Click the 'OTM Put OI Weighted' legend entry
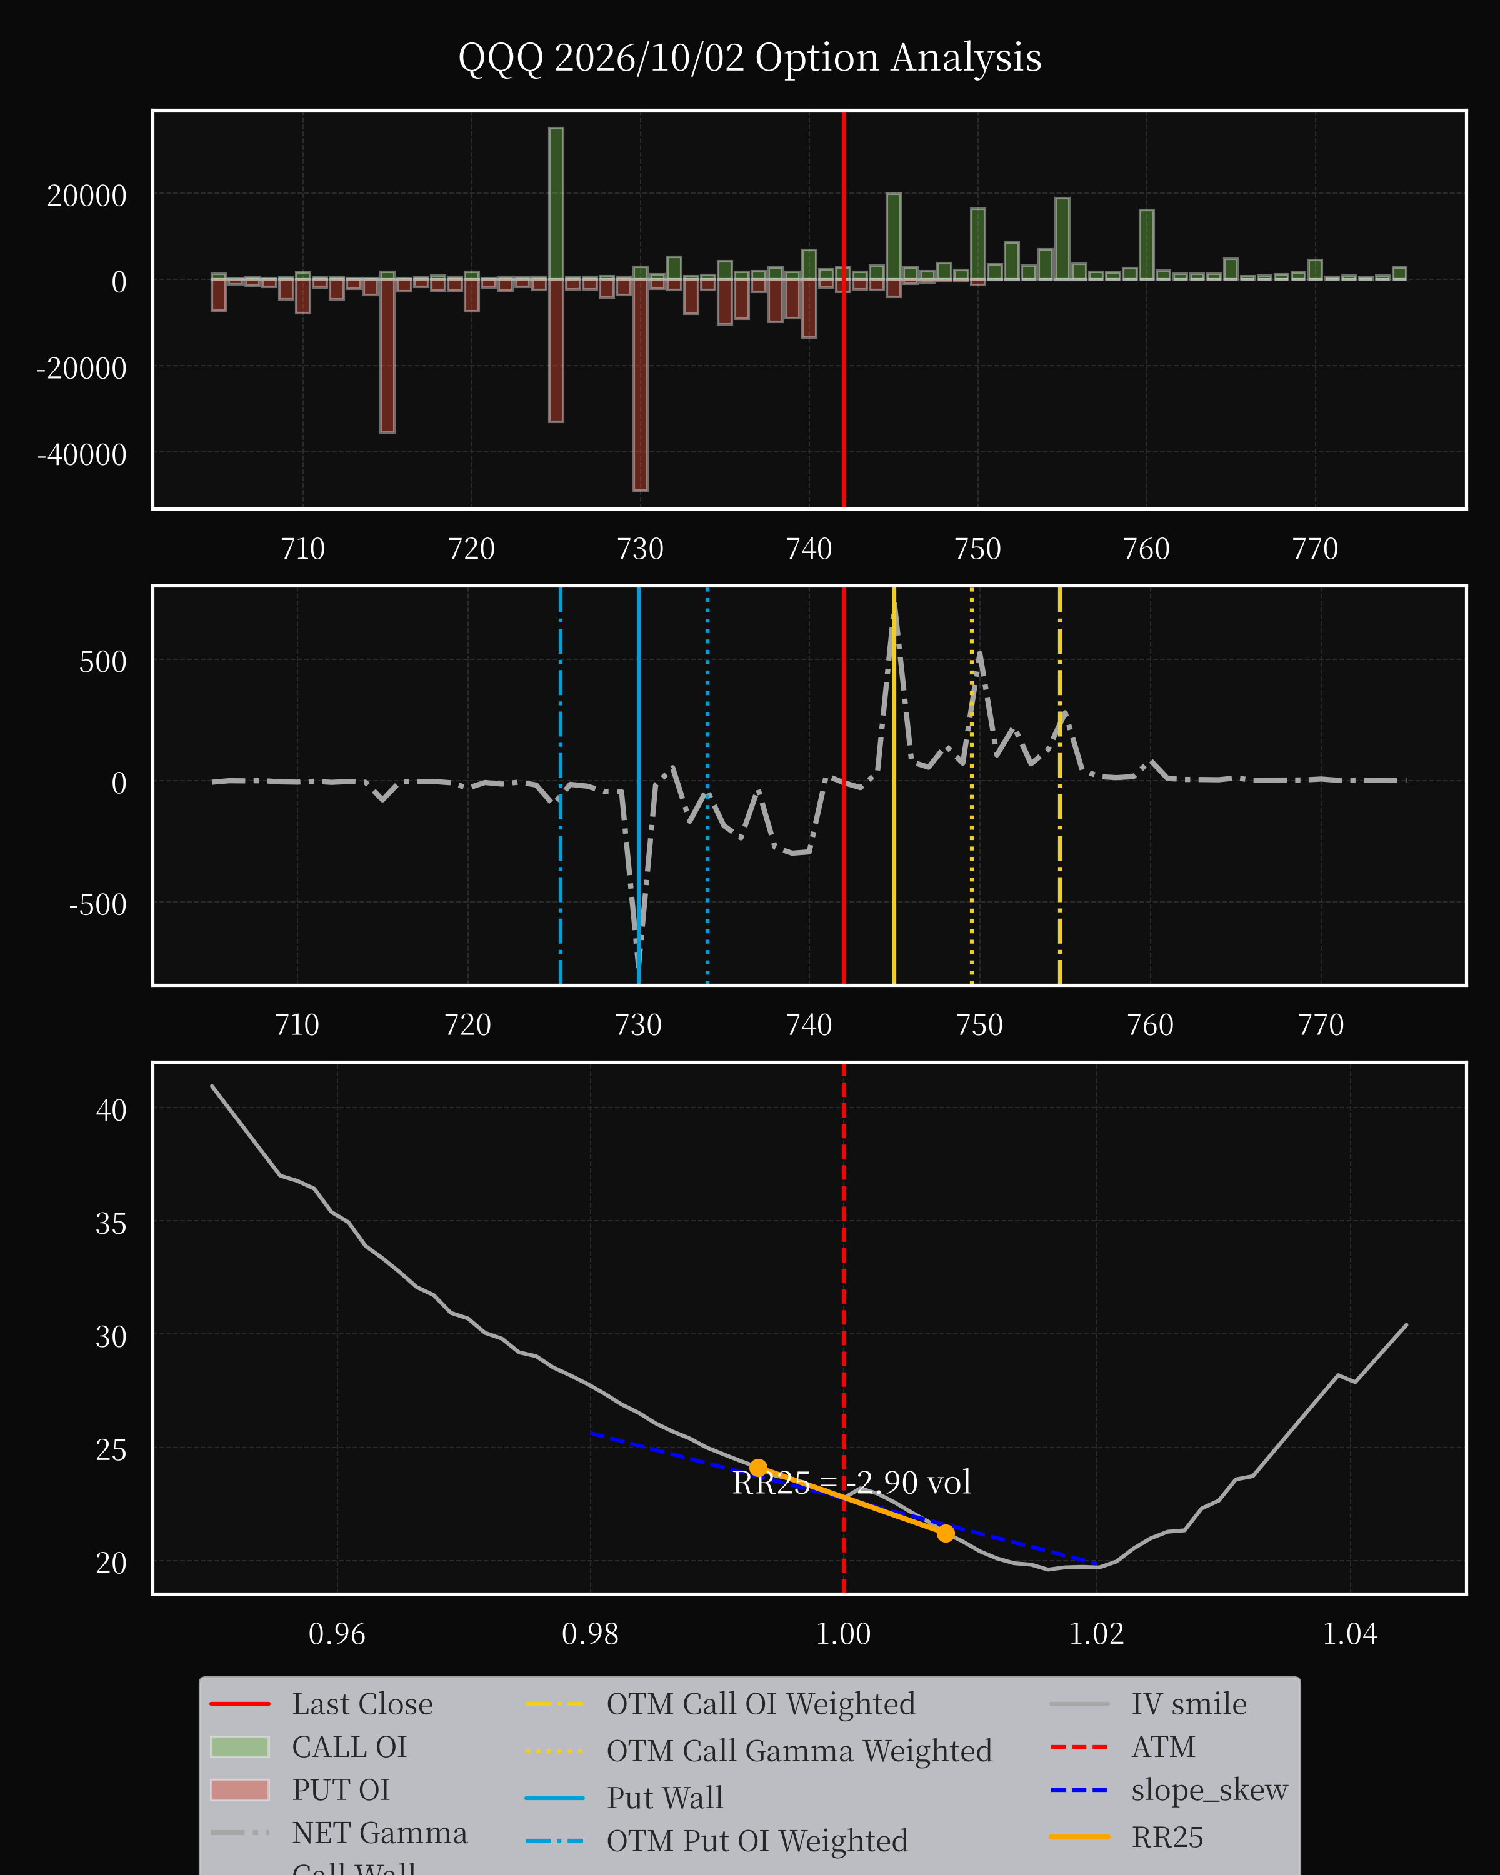 [717, 1841]
